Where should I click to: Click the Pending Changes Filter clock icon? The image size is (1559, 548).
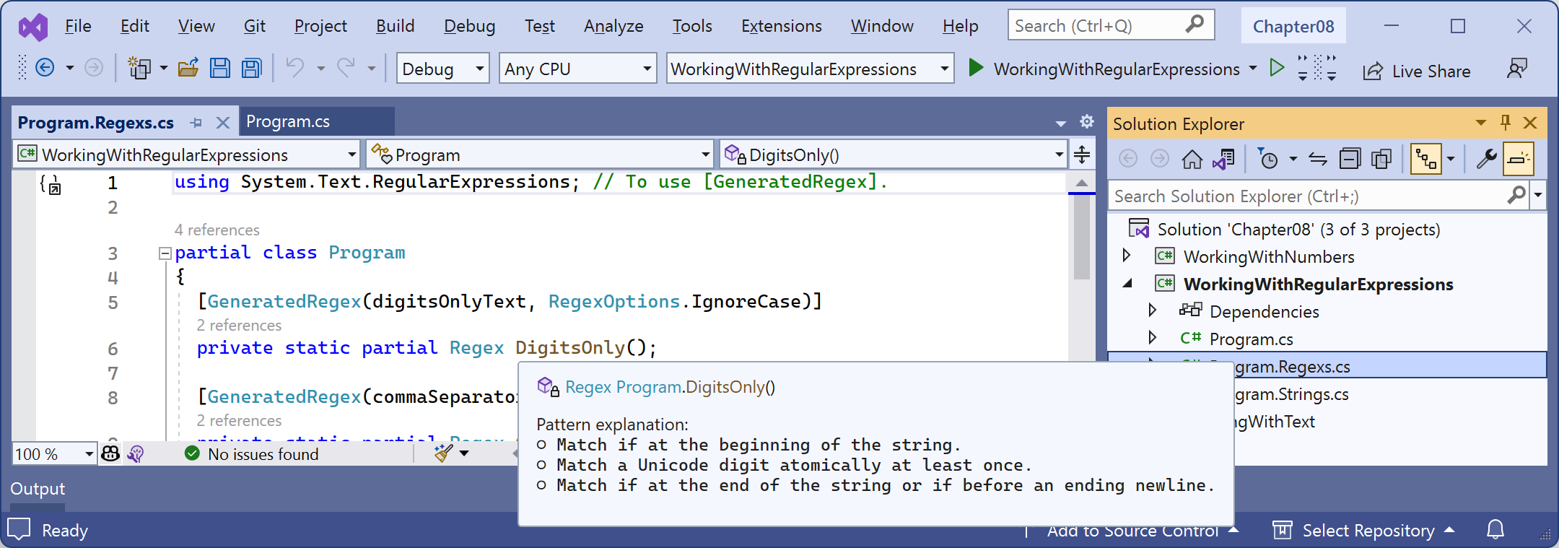[1267, 159]
